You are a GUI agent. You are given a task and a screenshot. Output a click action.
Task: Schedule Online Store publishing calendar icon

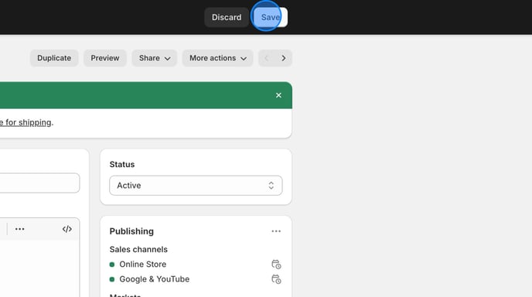point(276,264)
